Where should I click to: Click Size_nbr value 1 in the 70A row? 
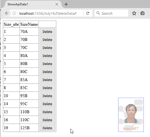coord(11,32)
